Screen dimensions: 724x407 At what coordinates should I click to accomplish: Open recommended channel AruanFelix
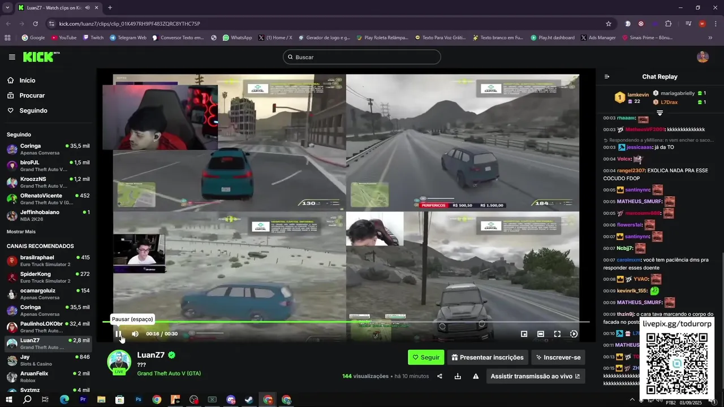point(48,376)
